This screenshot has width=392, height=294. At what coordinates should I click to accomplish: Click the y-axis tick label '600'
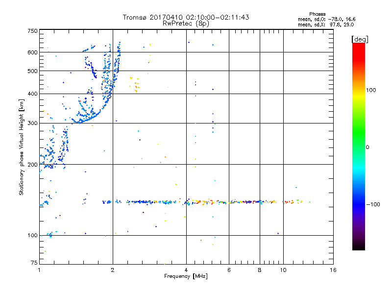point(32,52)
